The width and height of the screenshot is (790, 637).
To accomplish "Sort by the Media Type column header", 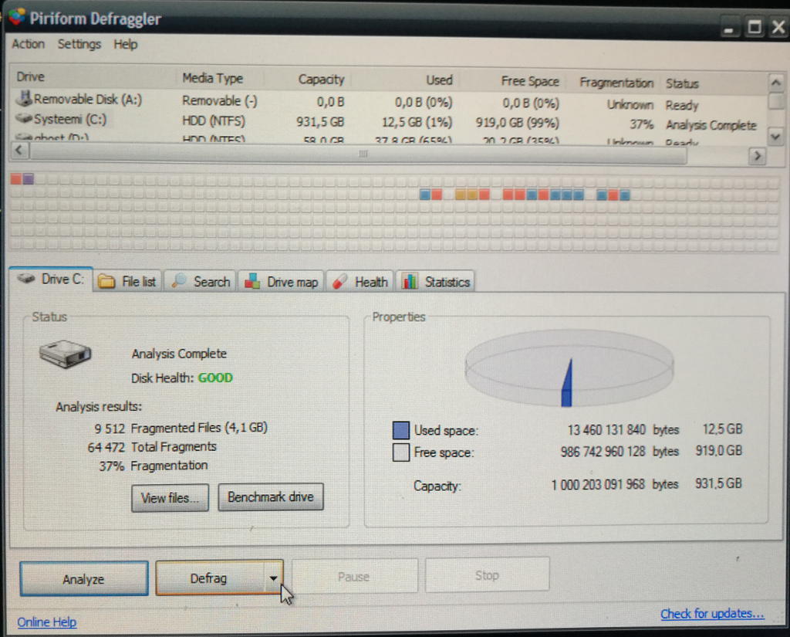I will coord(212,78).
